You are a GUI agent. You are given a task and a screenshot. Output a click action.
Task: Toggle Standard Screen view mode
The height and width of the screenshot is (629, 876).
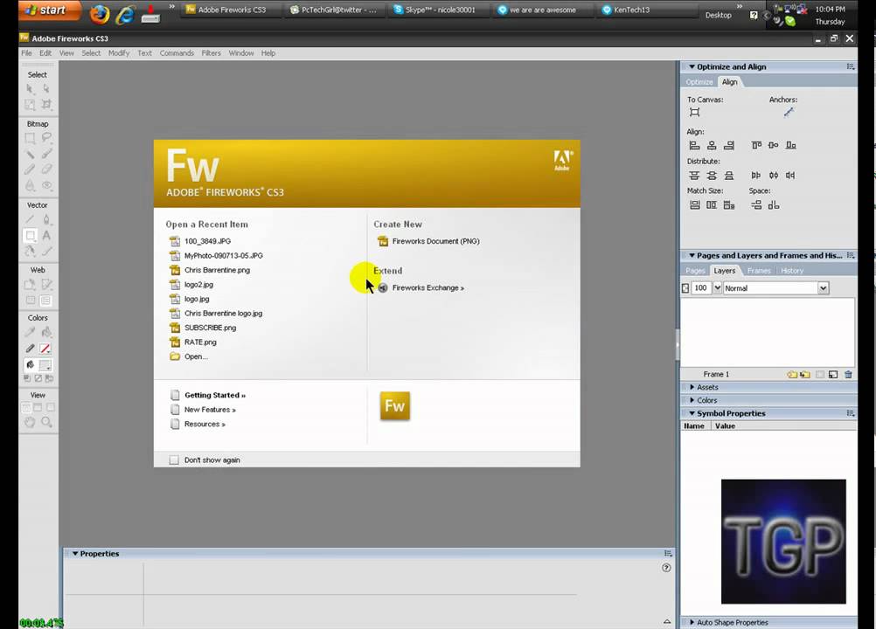point(26,407)
